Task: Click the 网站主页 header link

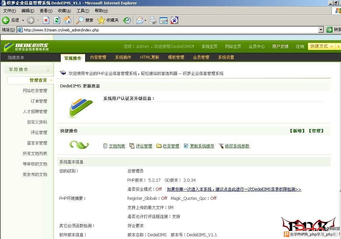Action: [233, 47]
